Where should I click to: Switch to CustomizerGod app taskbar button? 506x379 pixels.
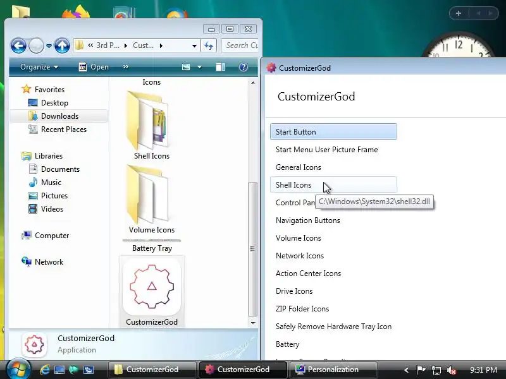pyautogui.click(x=243, y=370)
